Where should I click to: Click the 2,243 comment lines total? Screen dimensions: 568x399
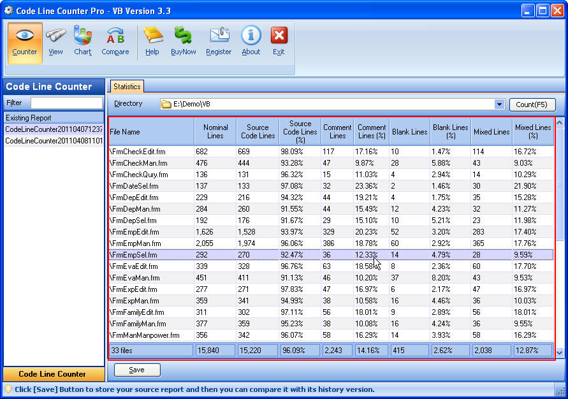(337, 351)
